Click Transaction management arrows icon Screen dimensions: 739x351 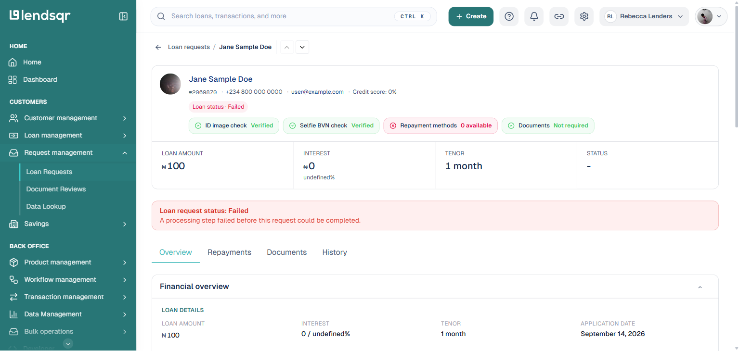pyautogui.click(x=14, y=297)
